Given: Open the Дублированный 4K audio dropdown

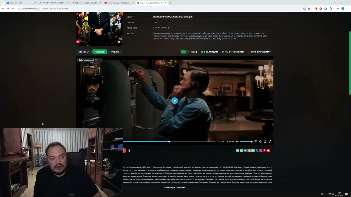Looking at the screenshot, I should click(90, 60).
